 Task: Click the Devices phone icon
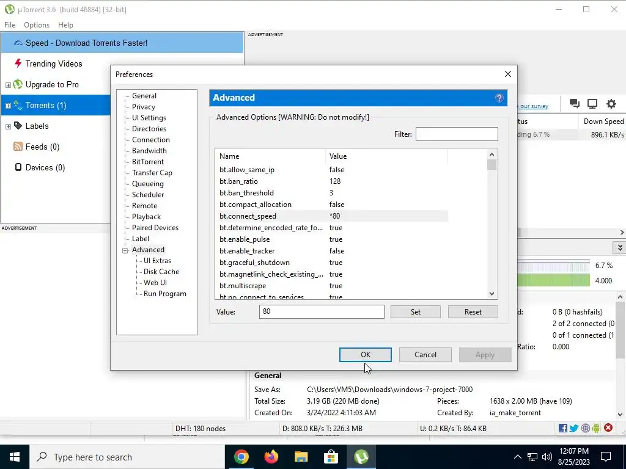click(18, 167)
